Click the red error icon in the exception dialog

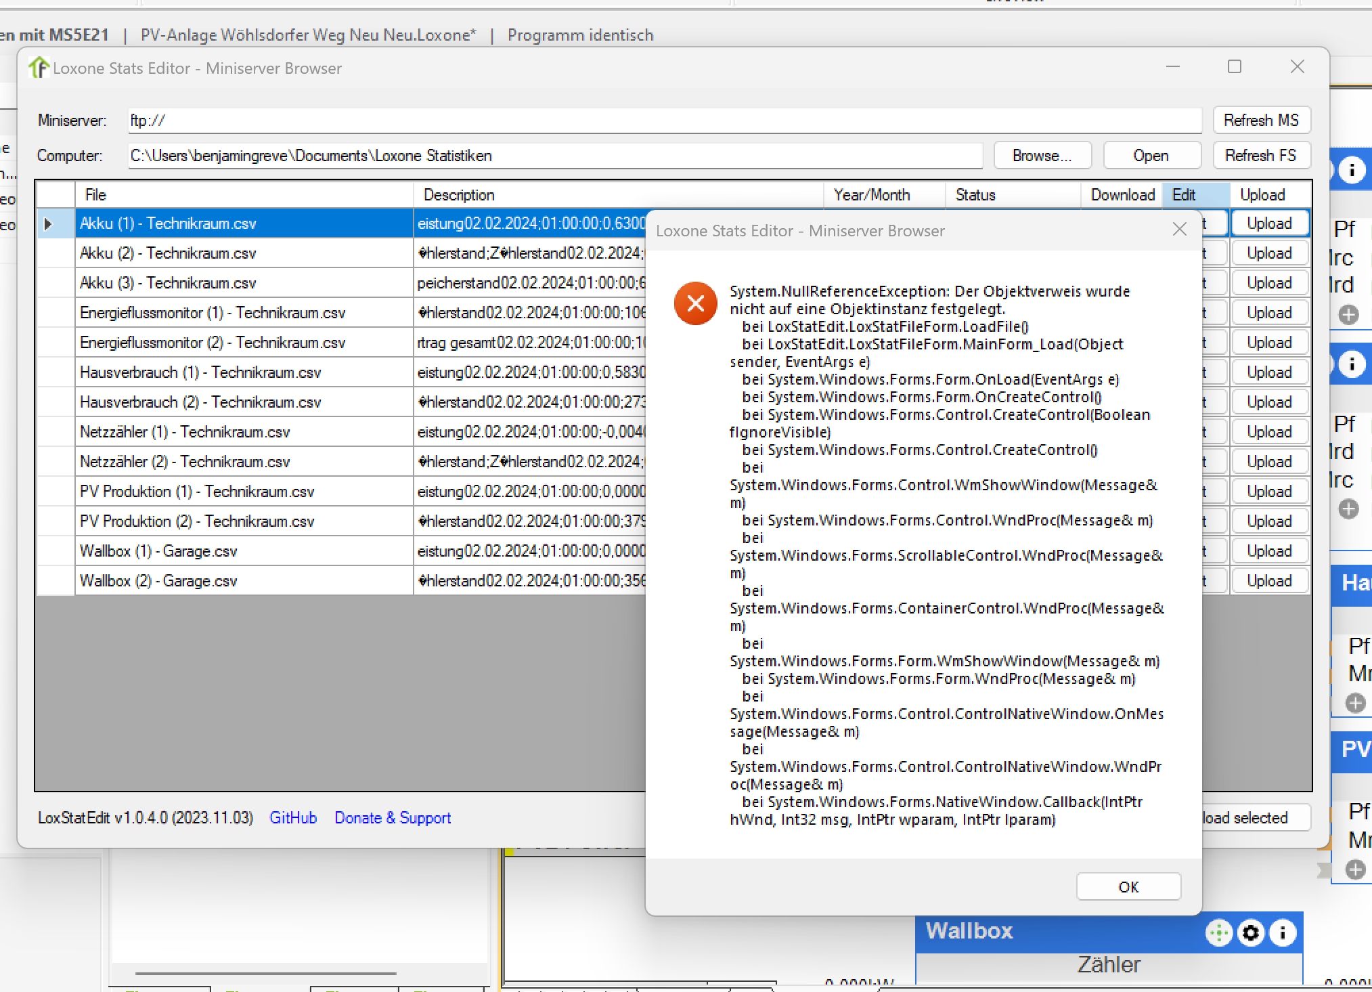(x=695, y=303)
